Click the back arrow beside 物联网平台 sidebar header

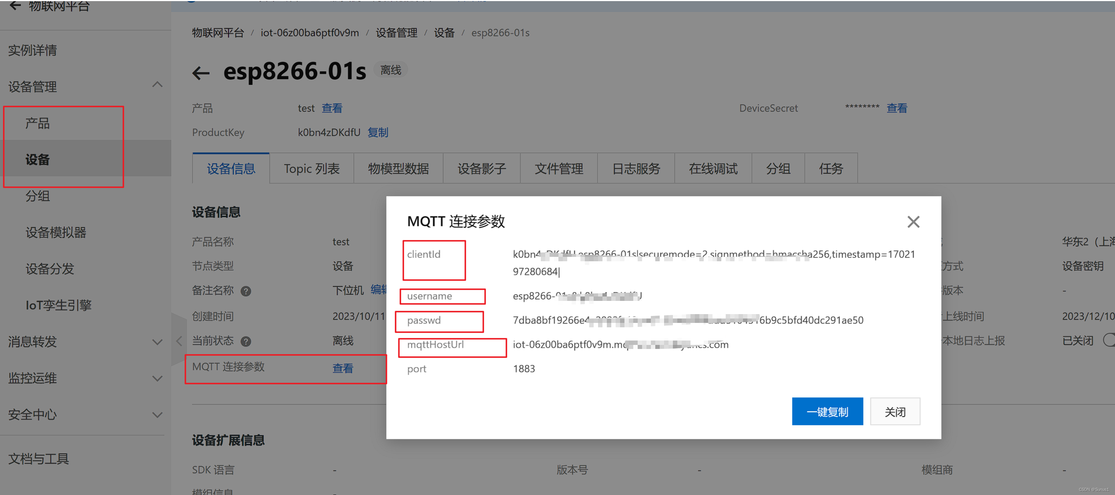click(x=15, y=5)
